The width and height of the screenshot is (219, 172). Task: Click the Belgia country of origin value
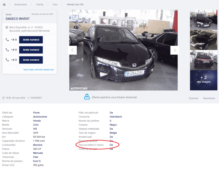pos(113,133)
